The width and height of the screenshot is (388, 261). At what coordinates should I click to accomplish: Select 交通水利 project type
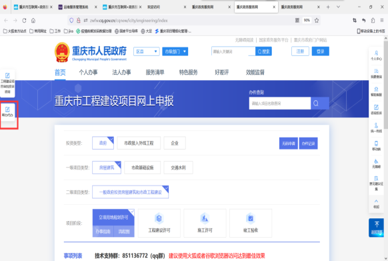178,168
